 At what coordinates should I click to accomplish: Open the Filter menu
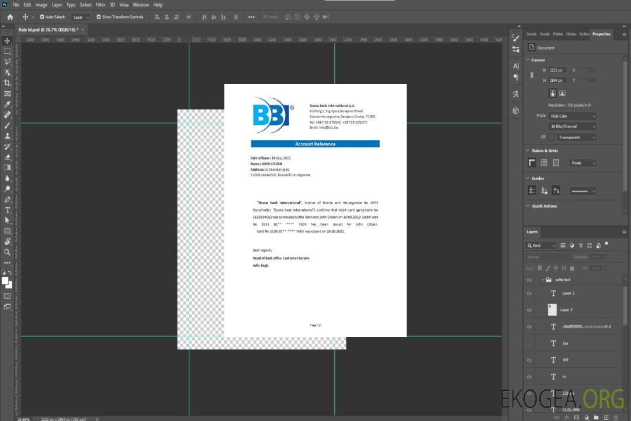click(100, 5)
